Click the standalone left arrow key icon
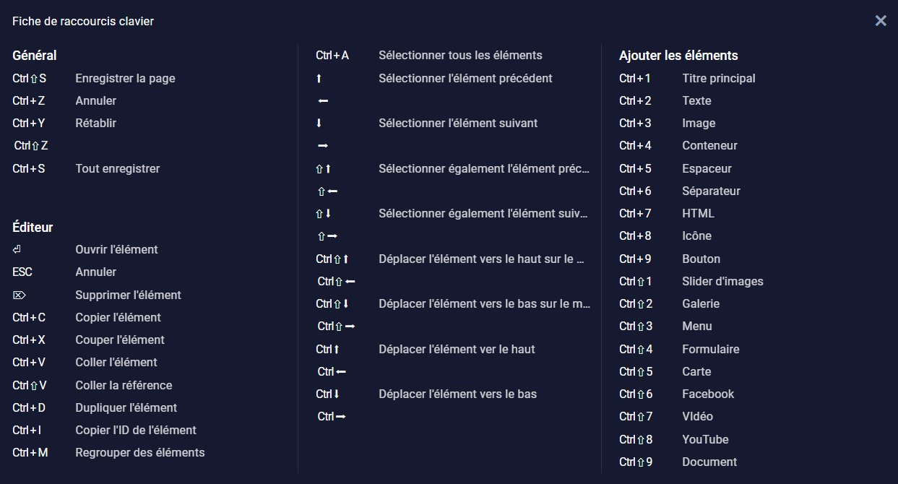 point(323,101)
